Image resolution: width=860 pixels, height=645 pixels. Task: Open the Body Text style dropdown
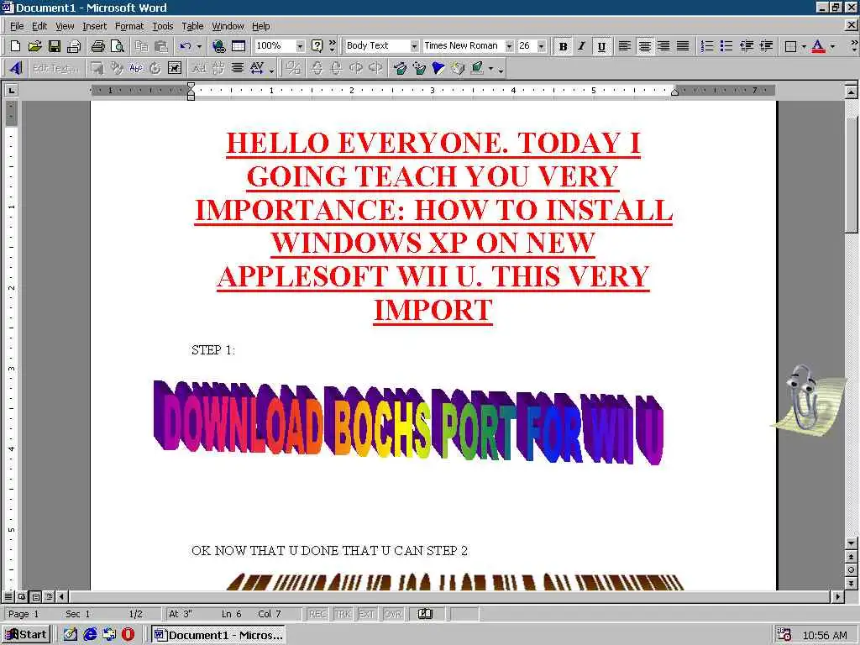pyautogui.click(x=415, y=46)
